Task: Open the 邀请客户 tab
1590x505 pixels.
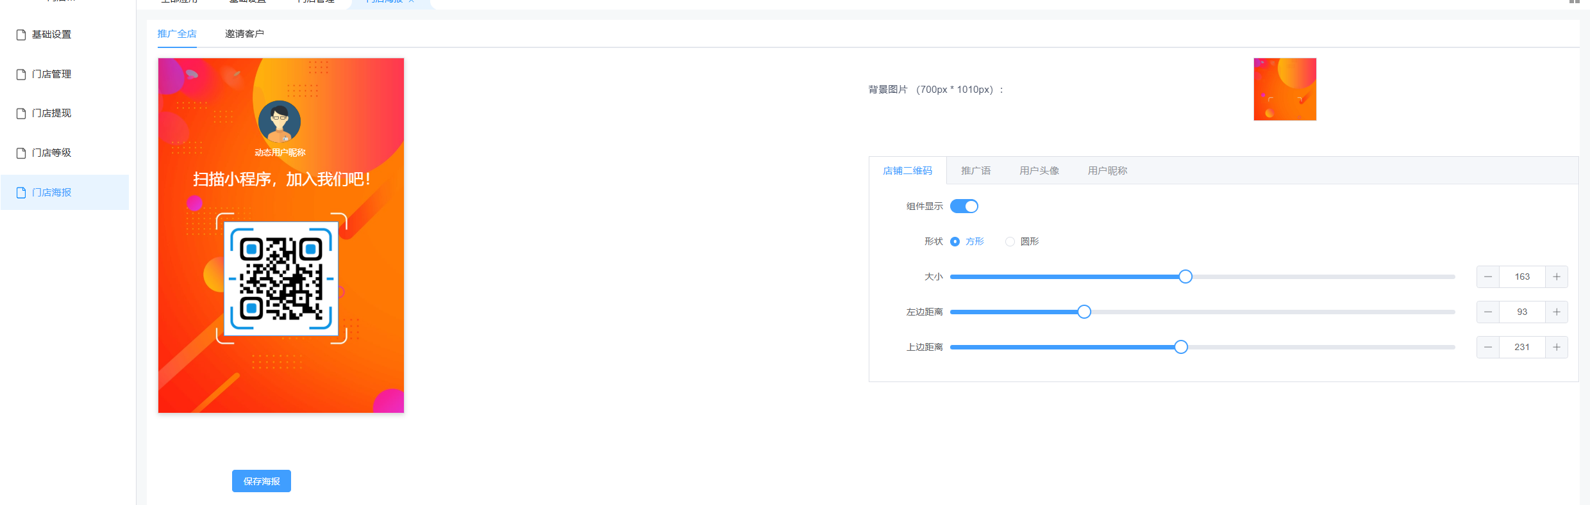Action: point(244,34)
